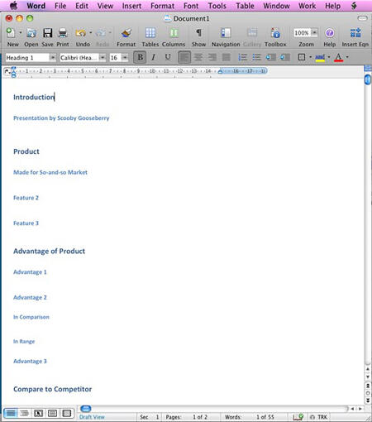This screenshot has width=372, height=422.
Task: Open the Edit menu
Action: (82, 6)
